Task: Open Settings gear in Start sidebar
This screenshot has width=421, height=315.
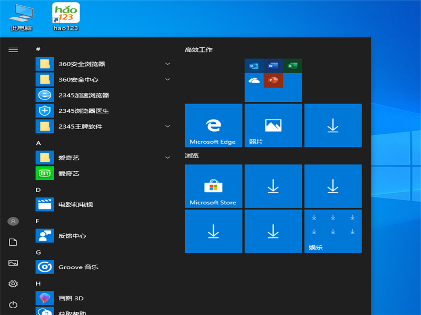Action: coord(13,283)
